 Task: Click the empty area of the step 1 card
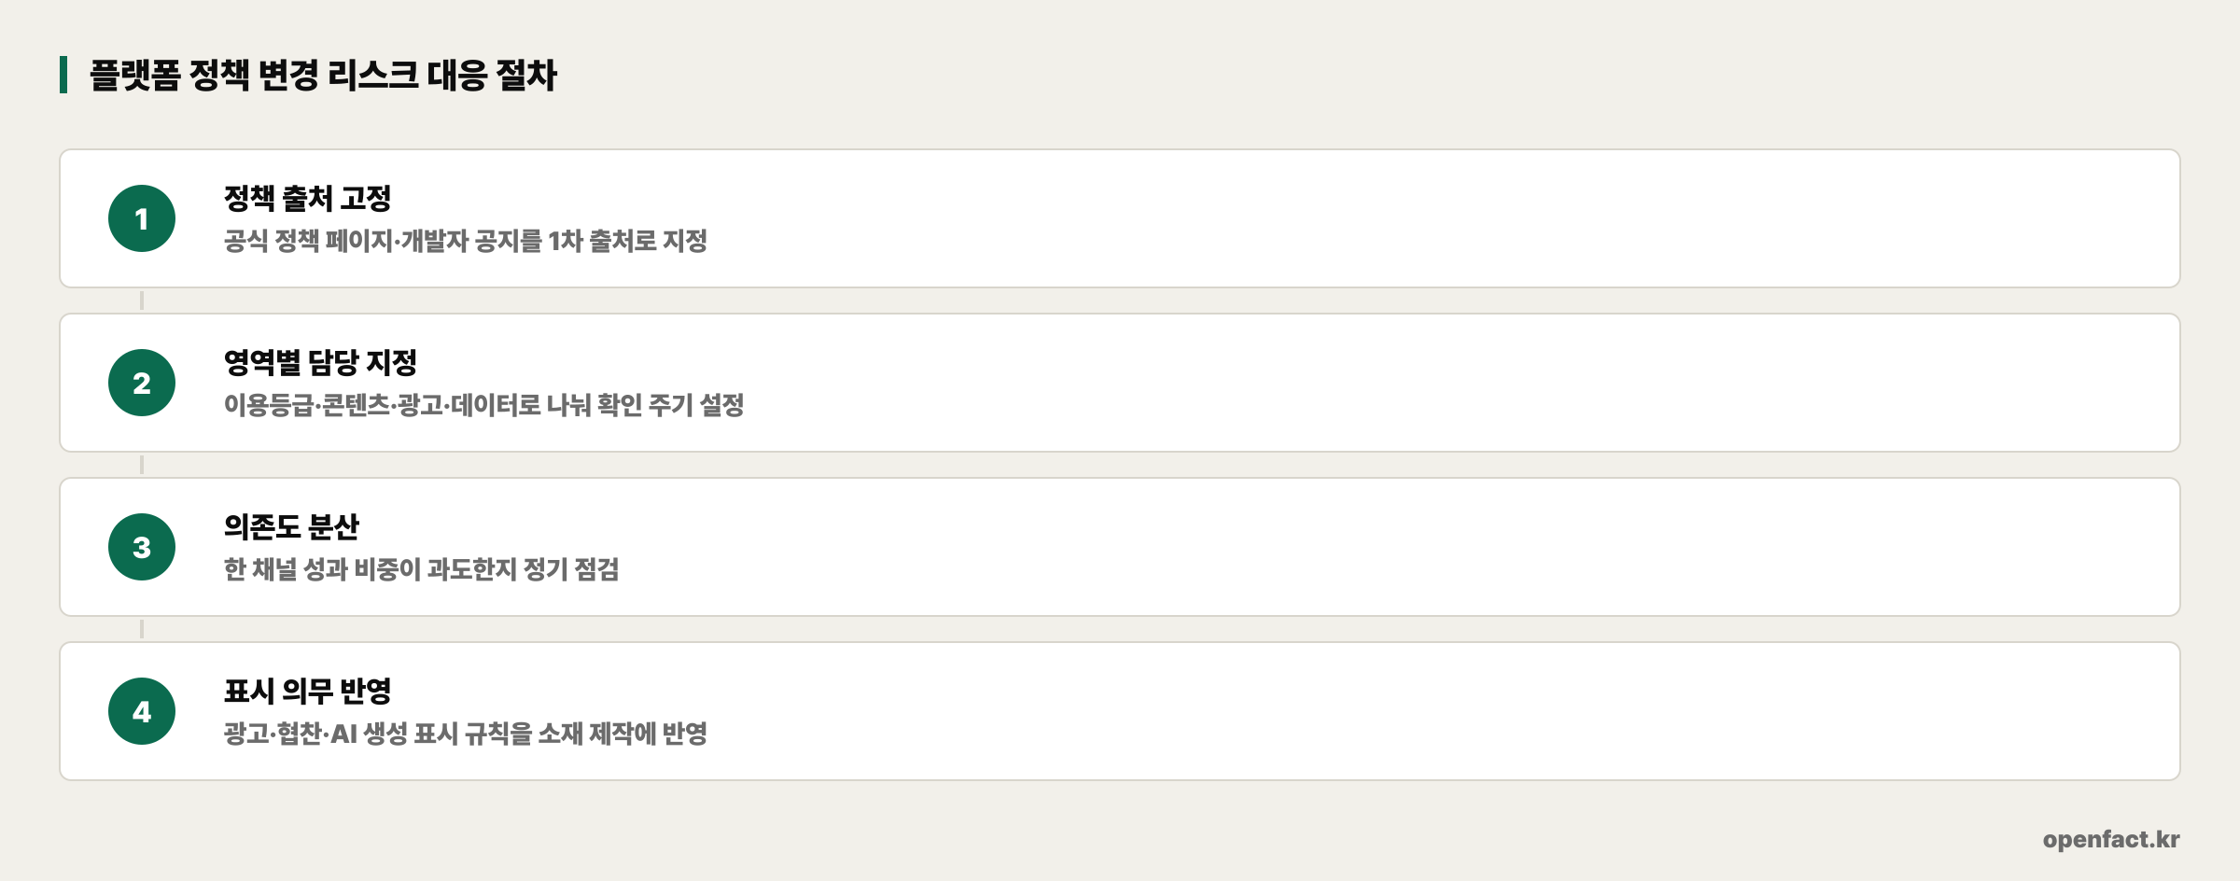click(x=1400, y=218)
